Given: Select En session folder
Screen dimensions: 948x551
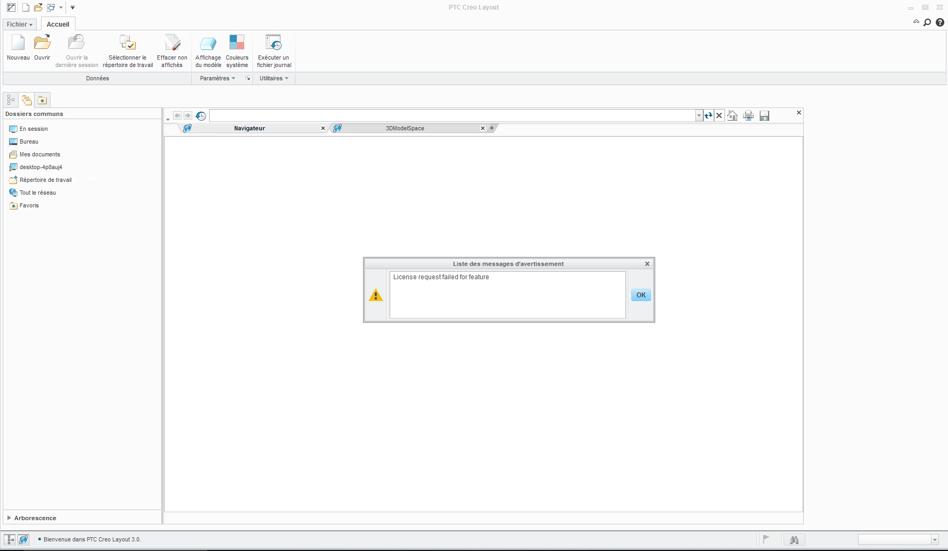Looking at the screenshot, I should click(29, 129).
